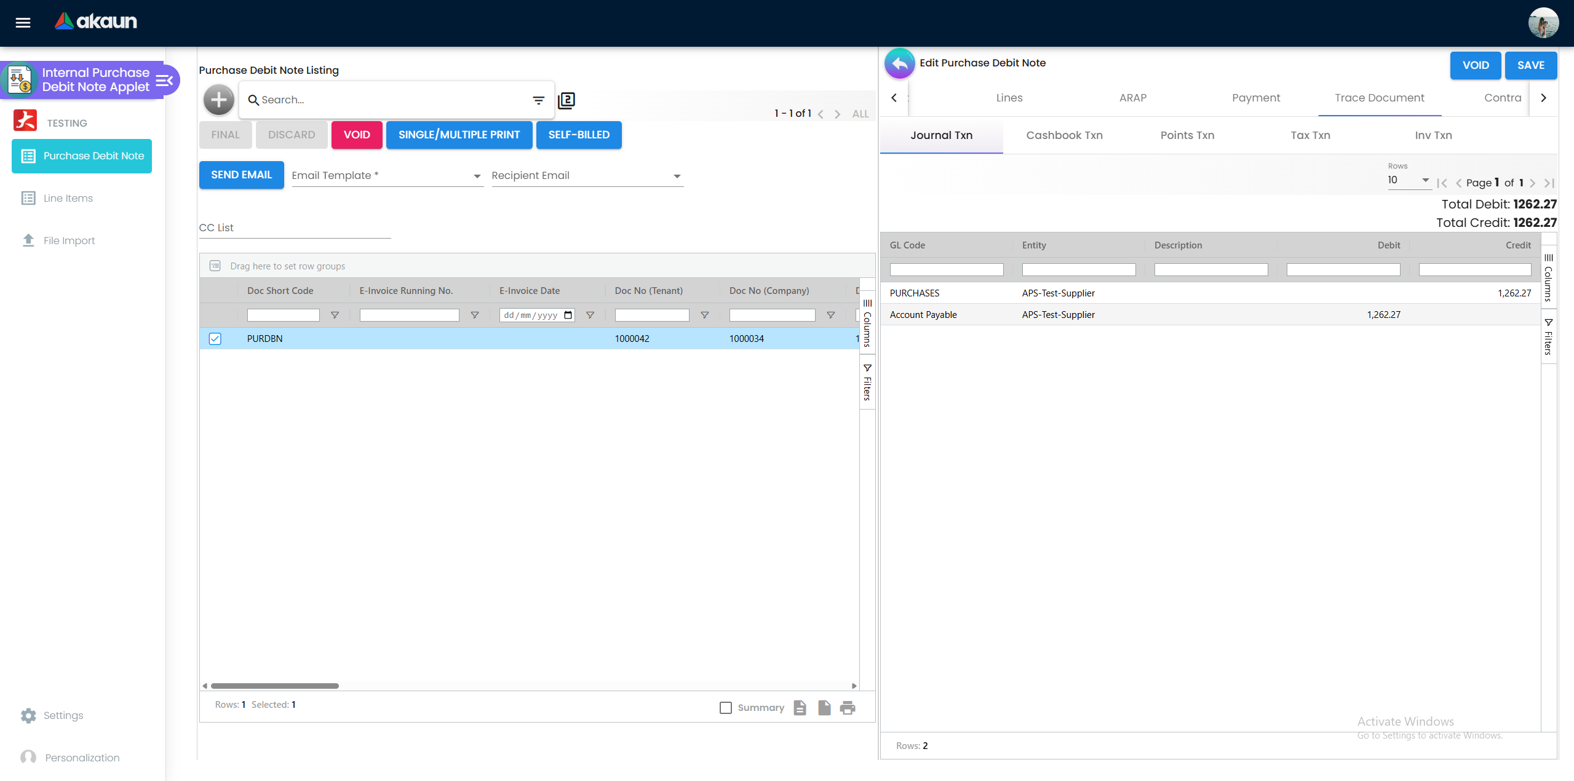Click the SAVE button
The width and height of the screenshot is (1574, 781).
click(x=1530, y=65)
